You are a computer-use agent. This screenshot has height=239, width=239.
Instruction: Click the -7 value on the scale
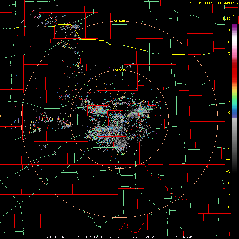[228, 195]
